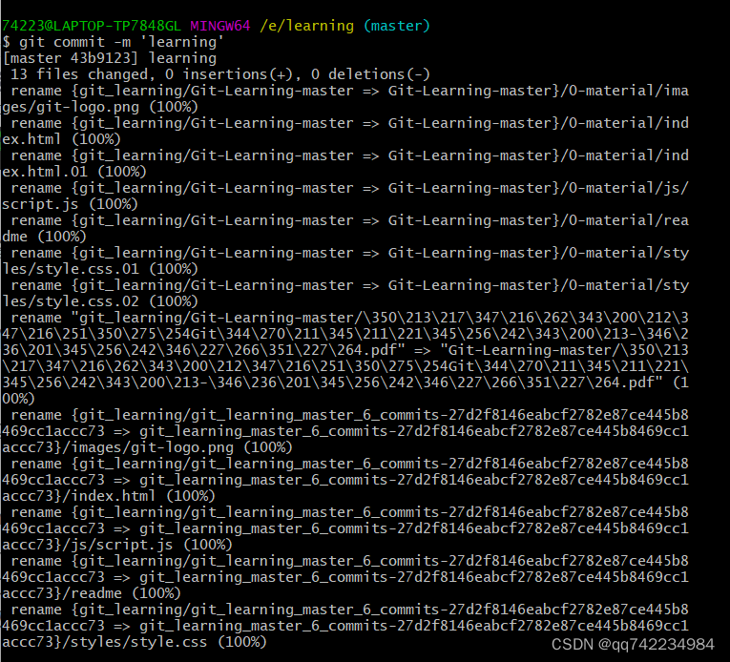Click the MINGW64 text in prompt
The height and width of the screenshot is (662, 730).
coord(219,26)
